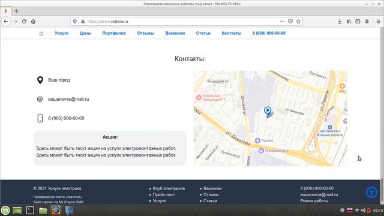Open Статьи in site menu
Image resolution: width=384 pixels, height=216 pixels.
[x=203, y=34]
